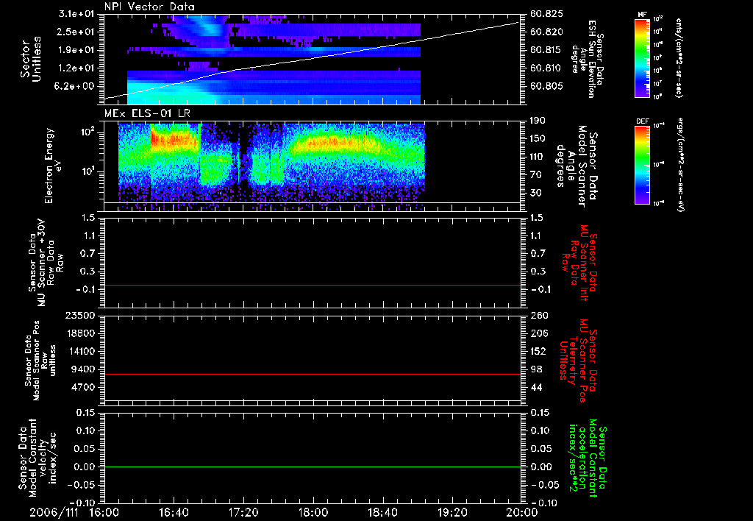Image resolution: width=753 pixels, height=521 pixels.
Task: Click the 23500 scanner position tick
Action: click(80, 315)
